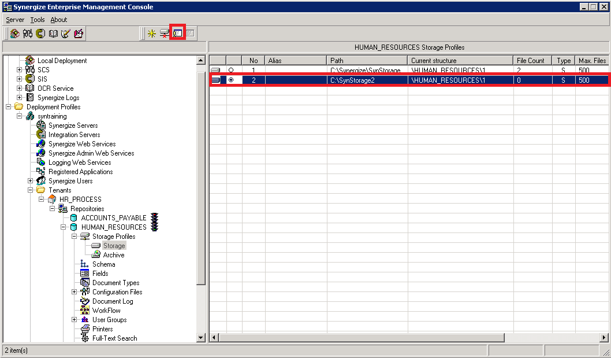This screenshot has width=611, height=358.
Task: Click the Schema tree icon
Action: click(x=84, y=264)
